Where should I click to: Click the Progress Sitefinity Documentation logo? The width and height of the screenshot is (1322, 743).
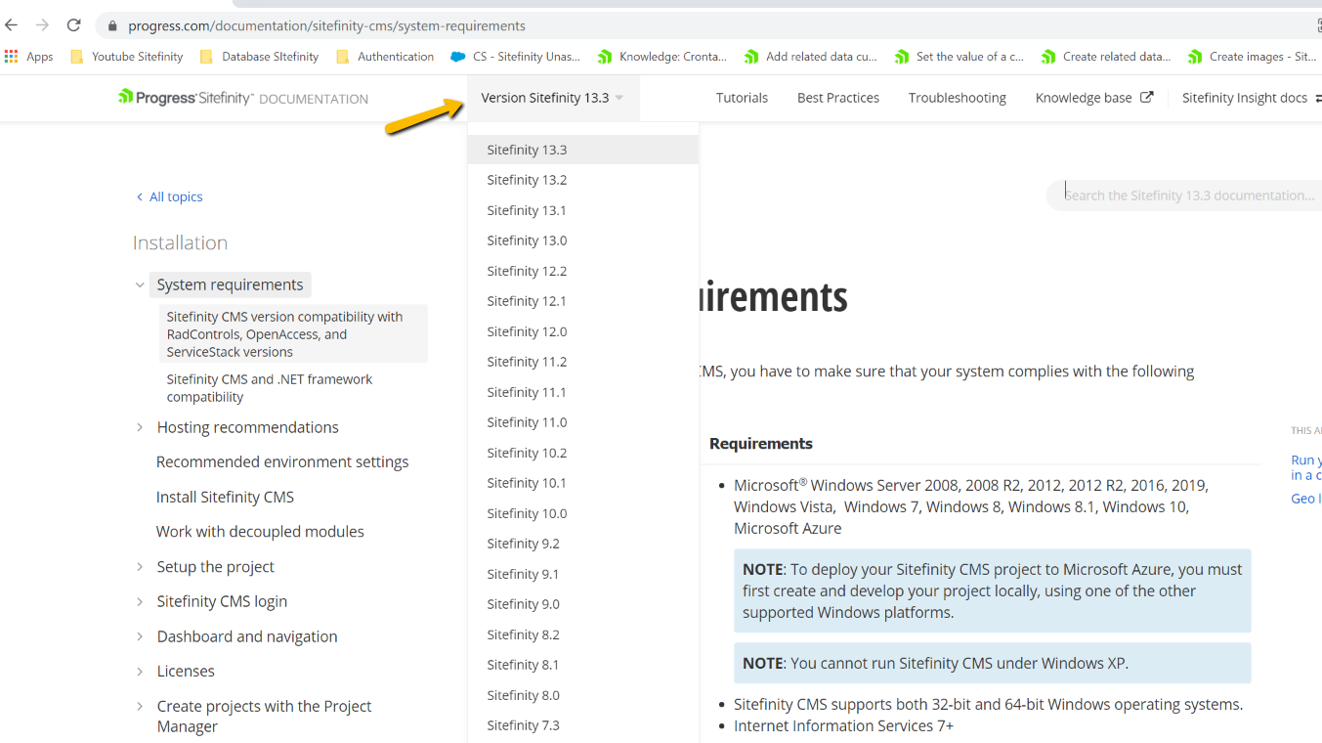243,98
